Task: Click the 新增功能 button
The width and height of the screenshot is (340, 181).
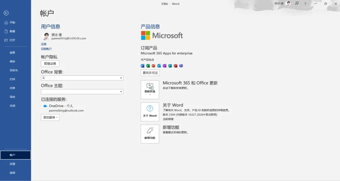Action: 150,134
